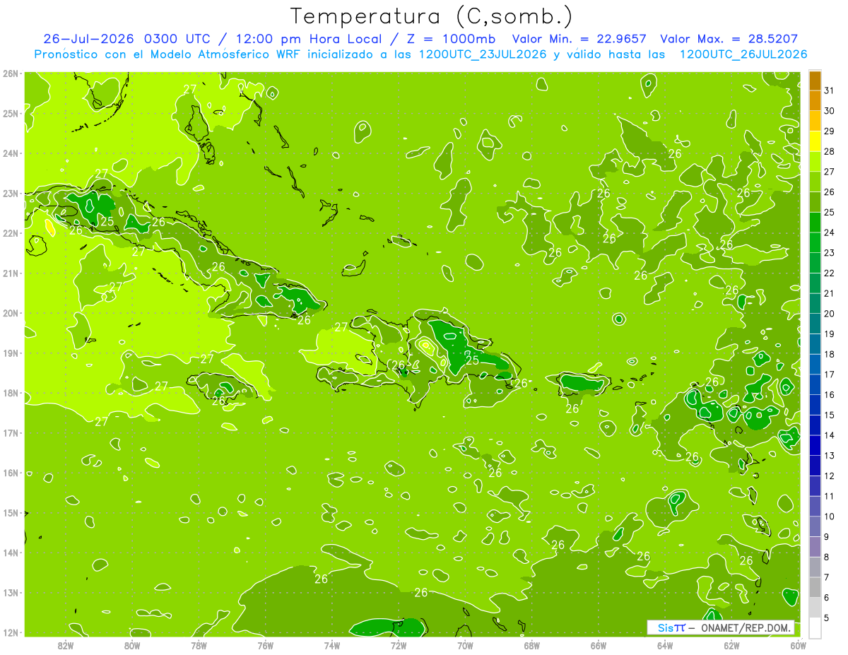Click the 70W longitude axis label
848x655 pixels.
[465, 646]
